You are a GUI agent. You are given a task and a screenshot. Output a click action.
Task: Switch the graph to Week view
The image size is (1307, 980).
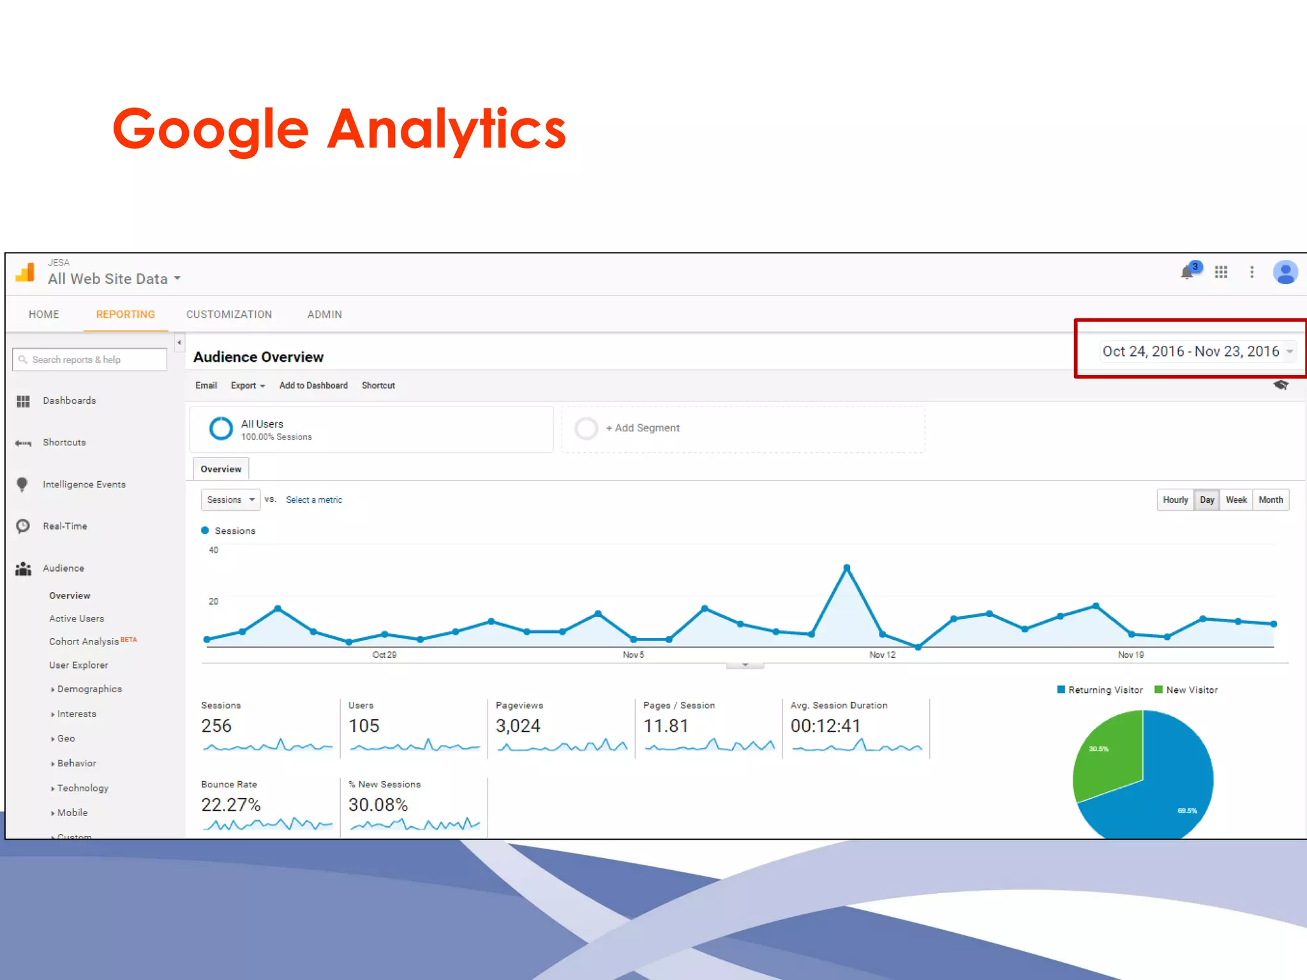(x=1236, y=500)
